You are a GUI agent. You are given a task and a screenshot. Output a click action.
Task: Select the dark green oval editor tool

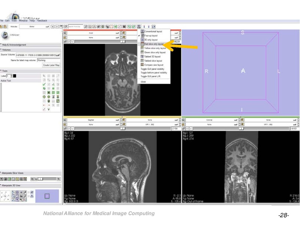pyautogui.click(x=49, y=101)
